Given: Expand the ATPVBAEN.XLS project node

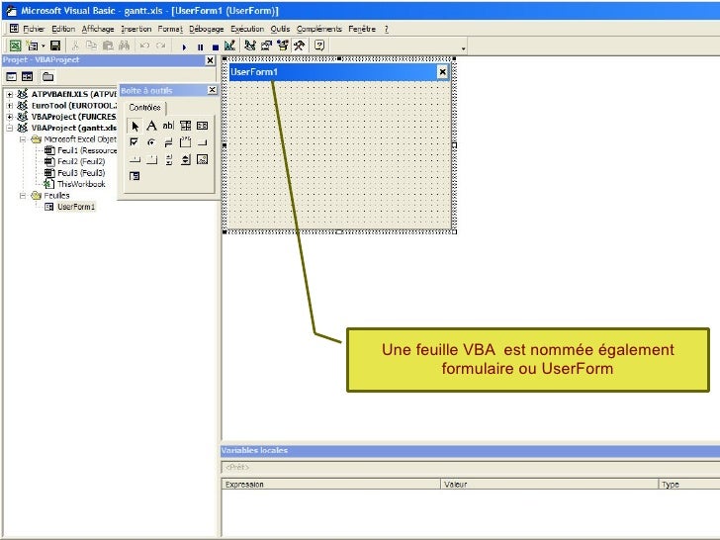Looking at the screenshot, I should click(x=10, y=94).
